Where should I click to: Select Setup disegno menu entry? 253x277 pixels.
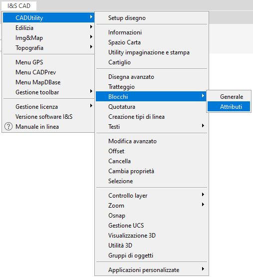point(151,18)
